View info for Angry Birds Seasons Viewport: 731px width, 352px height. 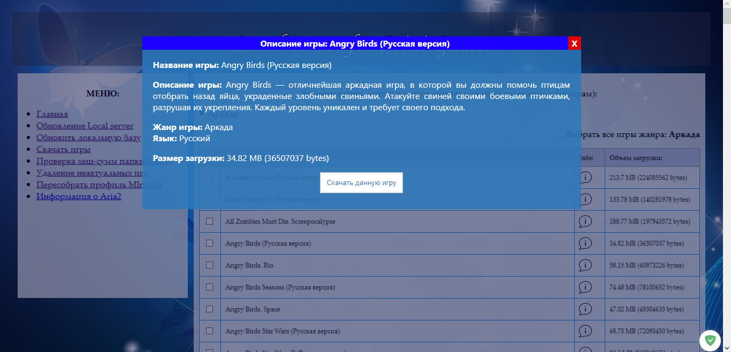[x=585, y=287]
